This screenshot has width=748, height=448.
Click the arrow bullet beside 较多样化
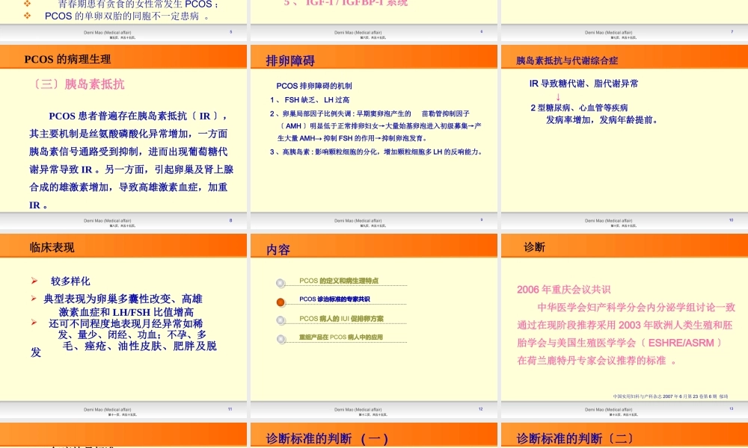[34, 280]
